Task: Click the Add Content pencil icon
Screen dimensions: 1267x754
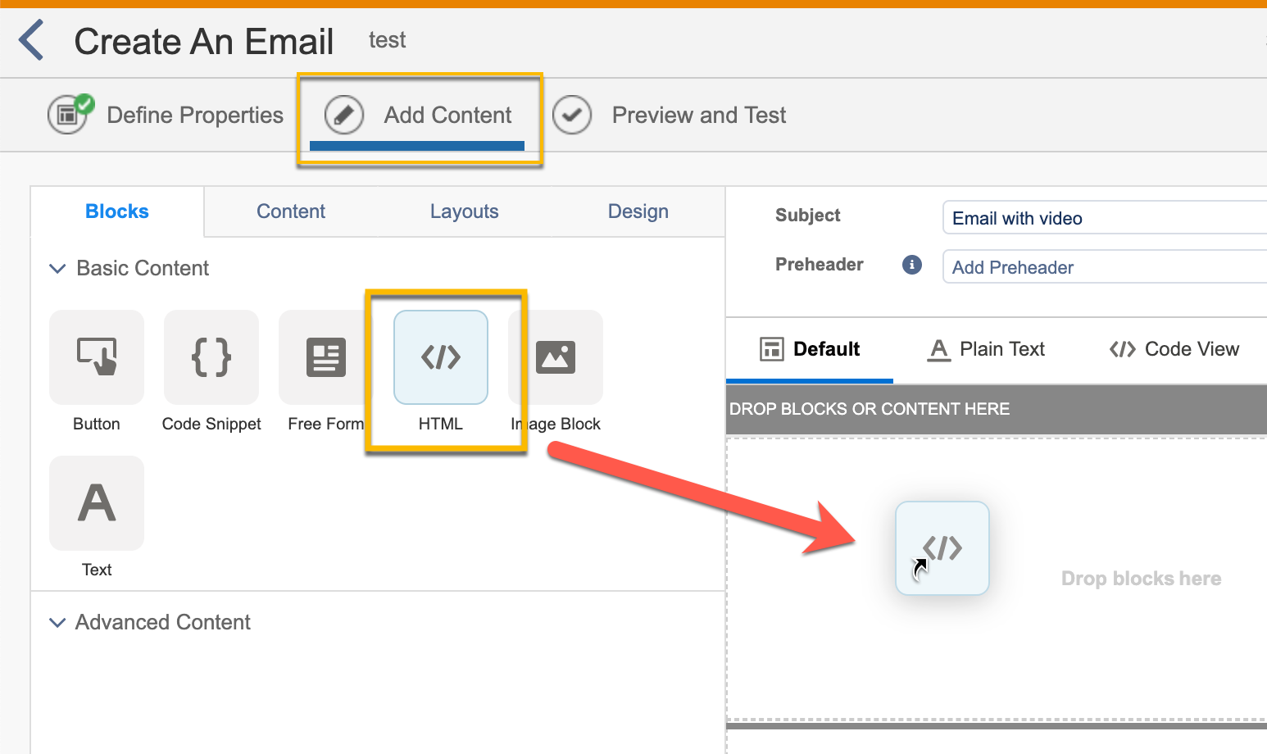Action: click(x=344, y=115)
